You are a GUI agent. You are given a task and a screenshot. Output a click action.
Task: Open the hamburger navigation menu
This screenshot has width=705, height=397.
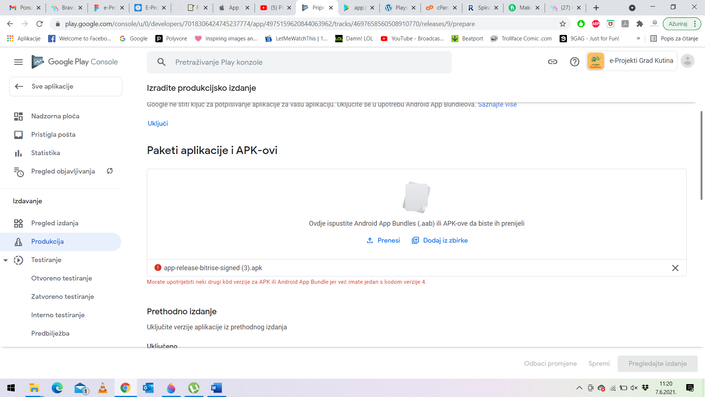[x=18, y=62]
